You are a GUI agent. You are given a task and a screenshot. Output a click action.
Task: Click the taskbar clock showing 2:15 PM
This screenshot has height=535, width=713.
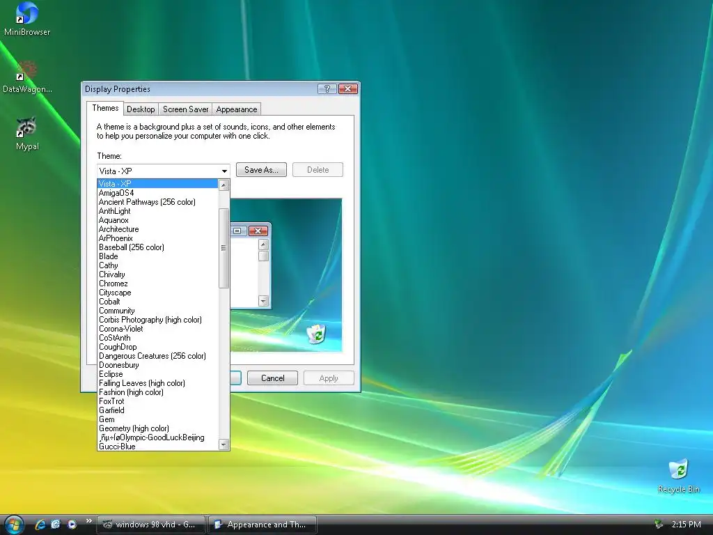click(686, 525)
